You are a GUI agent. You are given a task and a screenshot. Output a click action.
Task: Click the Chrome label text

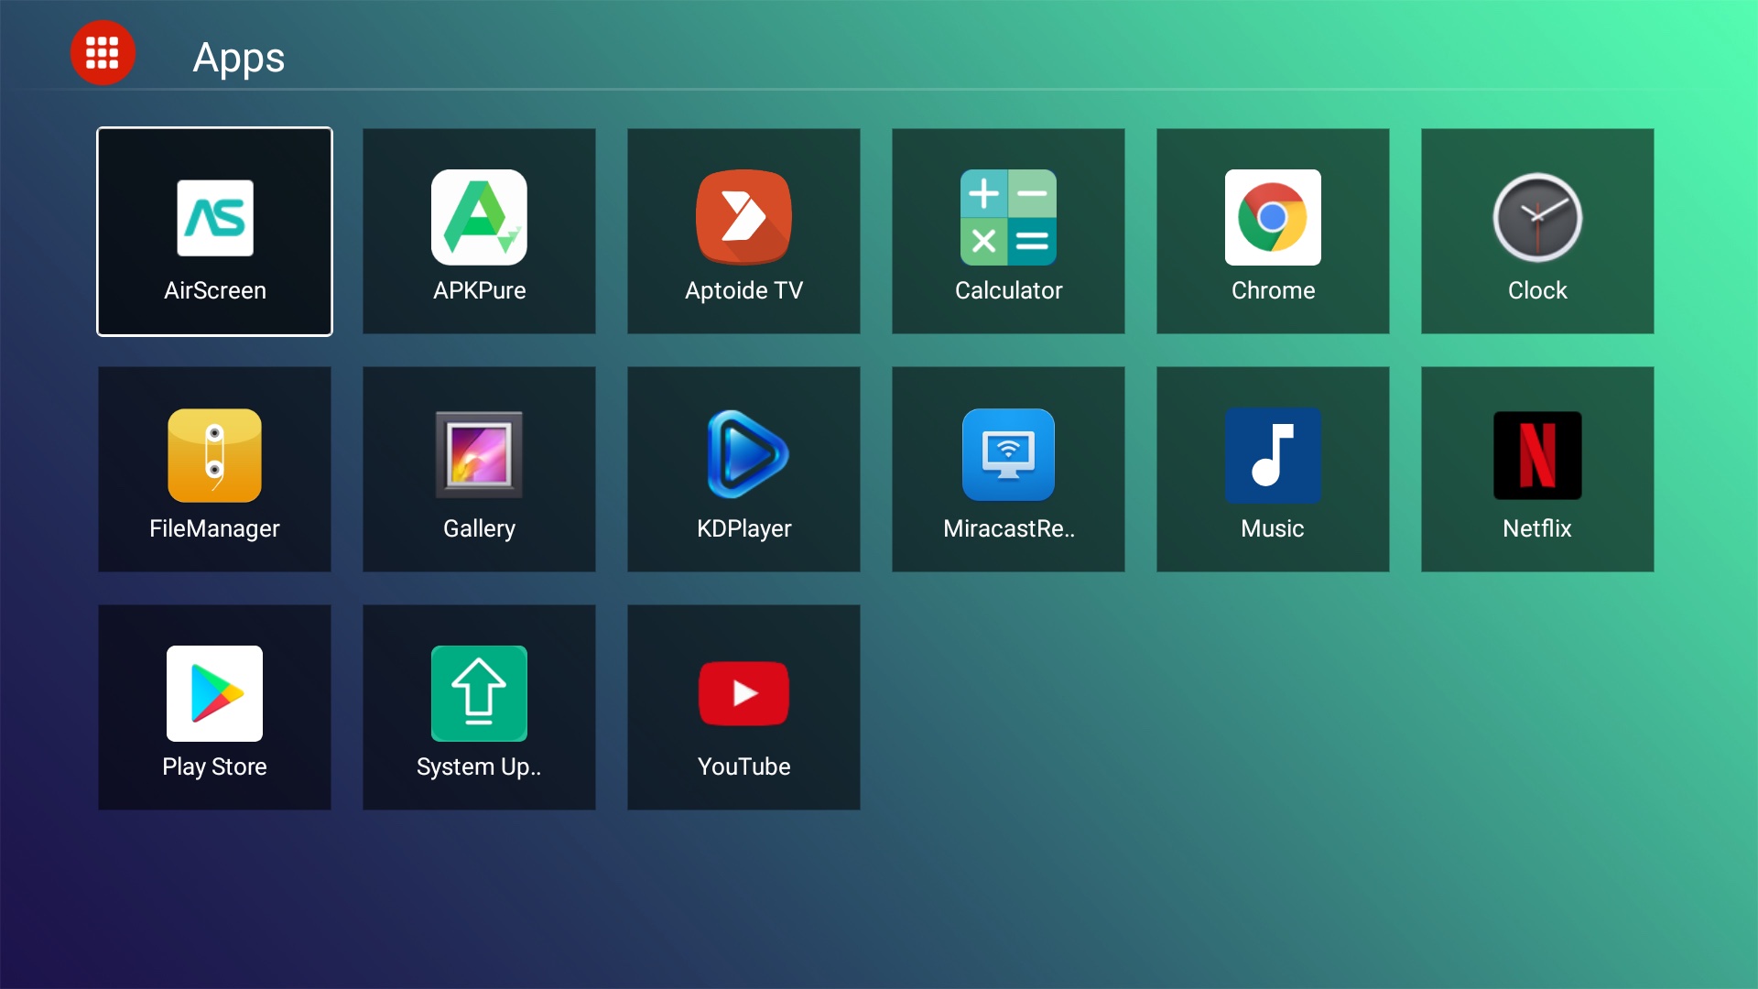coord(1273,290)
